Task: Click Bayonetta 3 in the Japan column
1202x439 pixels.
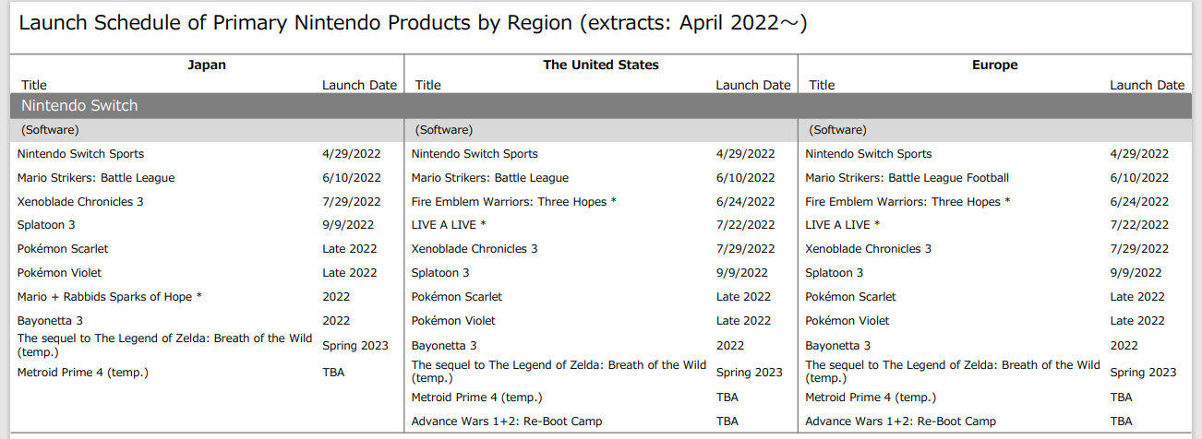Action: [50, 321]
